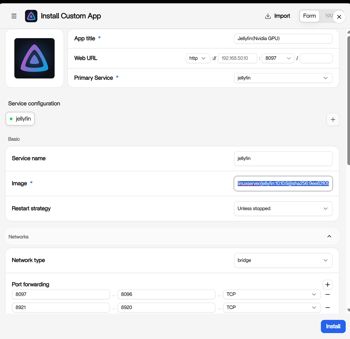The height and width of the screenshot is (339, 350).
Task: Open protocol dropdown for port 8921 row
Action: [272, 307]
